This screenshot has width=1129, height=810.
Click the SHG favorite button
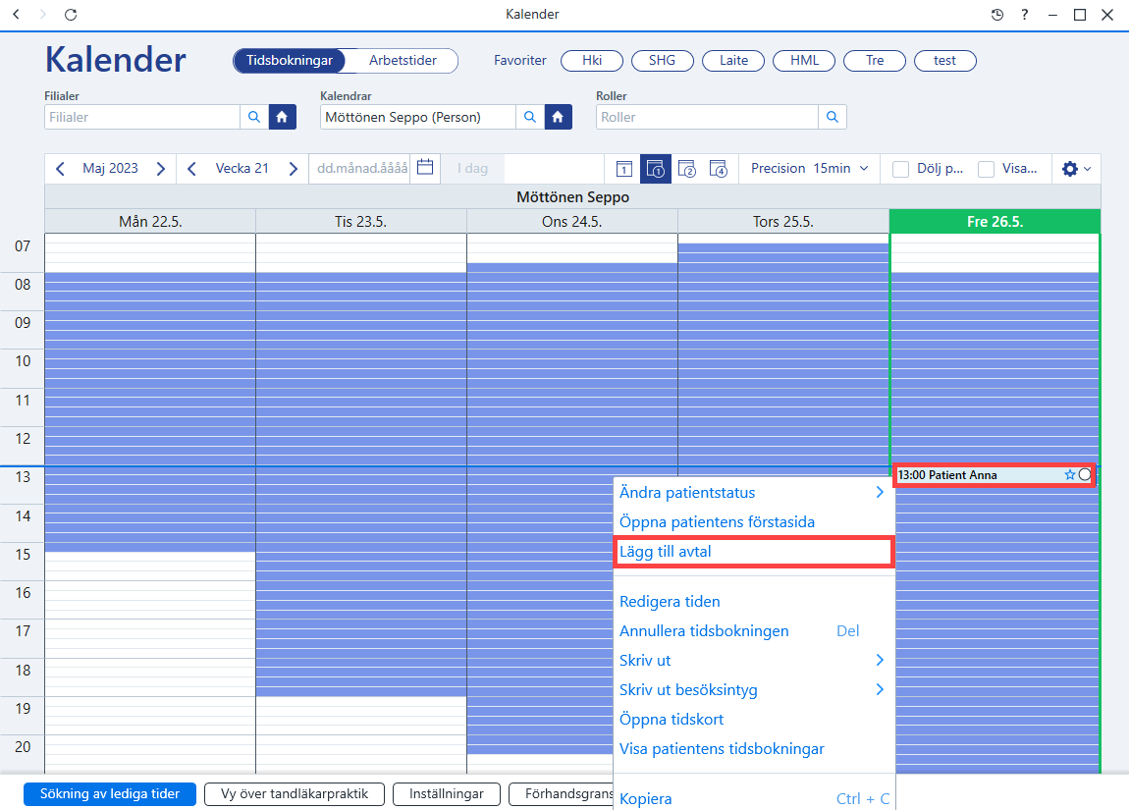(663, 61)
